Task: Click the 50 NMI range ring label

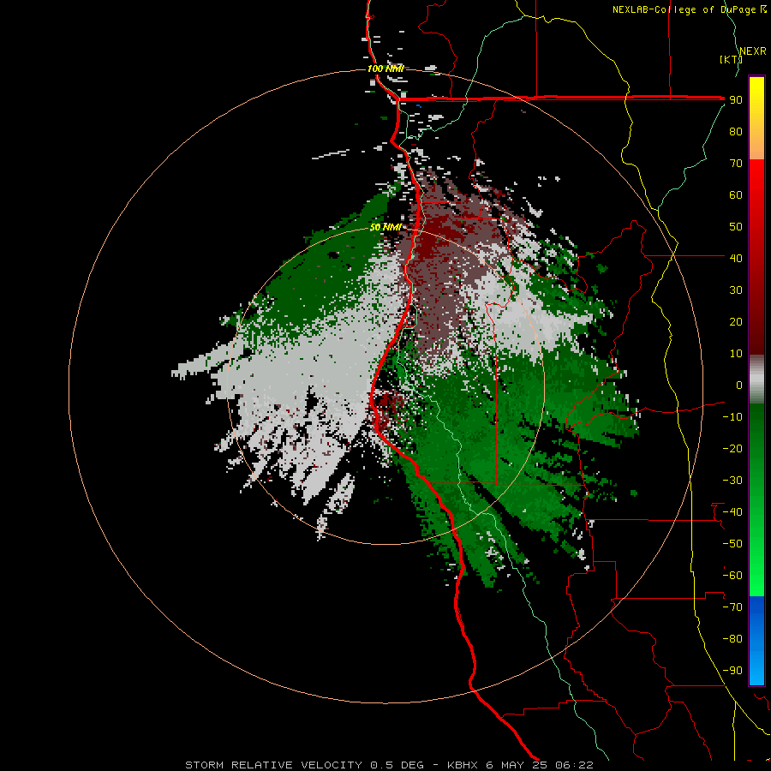Action: (x=385, y=227)
